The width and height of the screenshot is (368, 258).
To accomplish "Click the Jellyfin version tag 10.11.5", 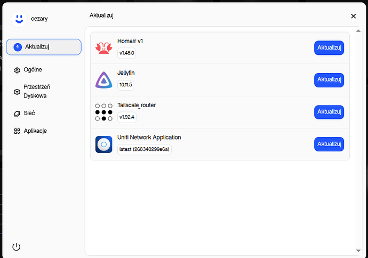I will point(126,85).
